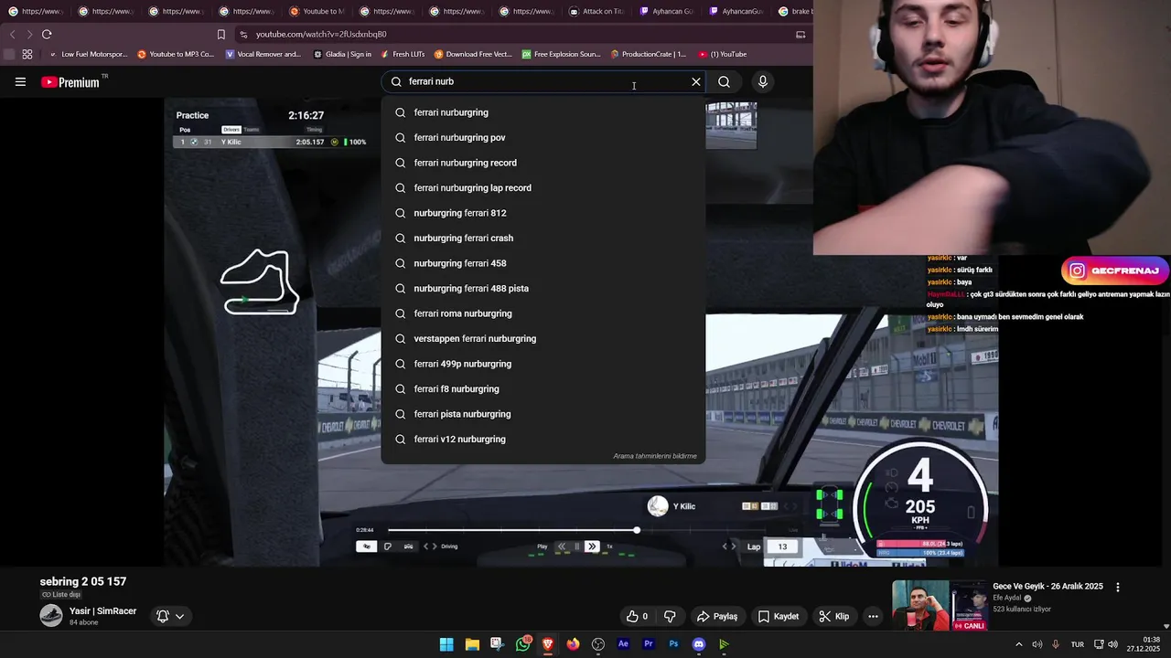Dislike the video with thumbs down

(x=670, y=616)
